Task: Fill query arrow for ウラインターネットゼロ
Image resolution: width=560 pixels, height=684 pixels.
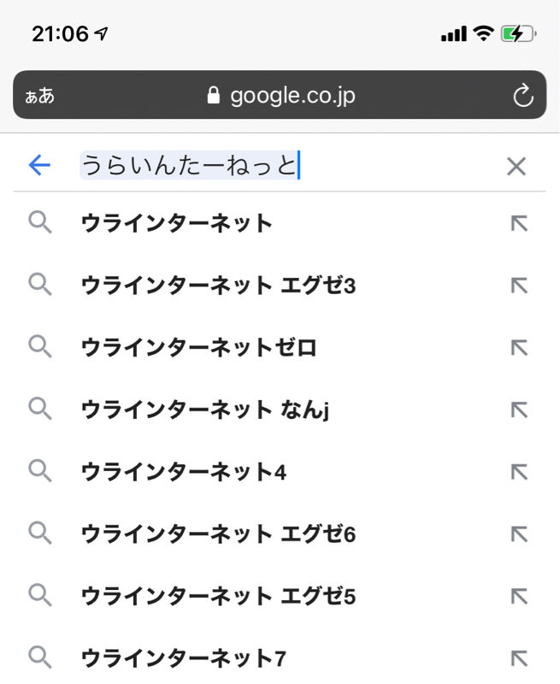Action: coord(519,348)
